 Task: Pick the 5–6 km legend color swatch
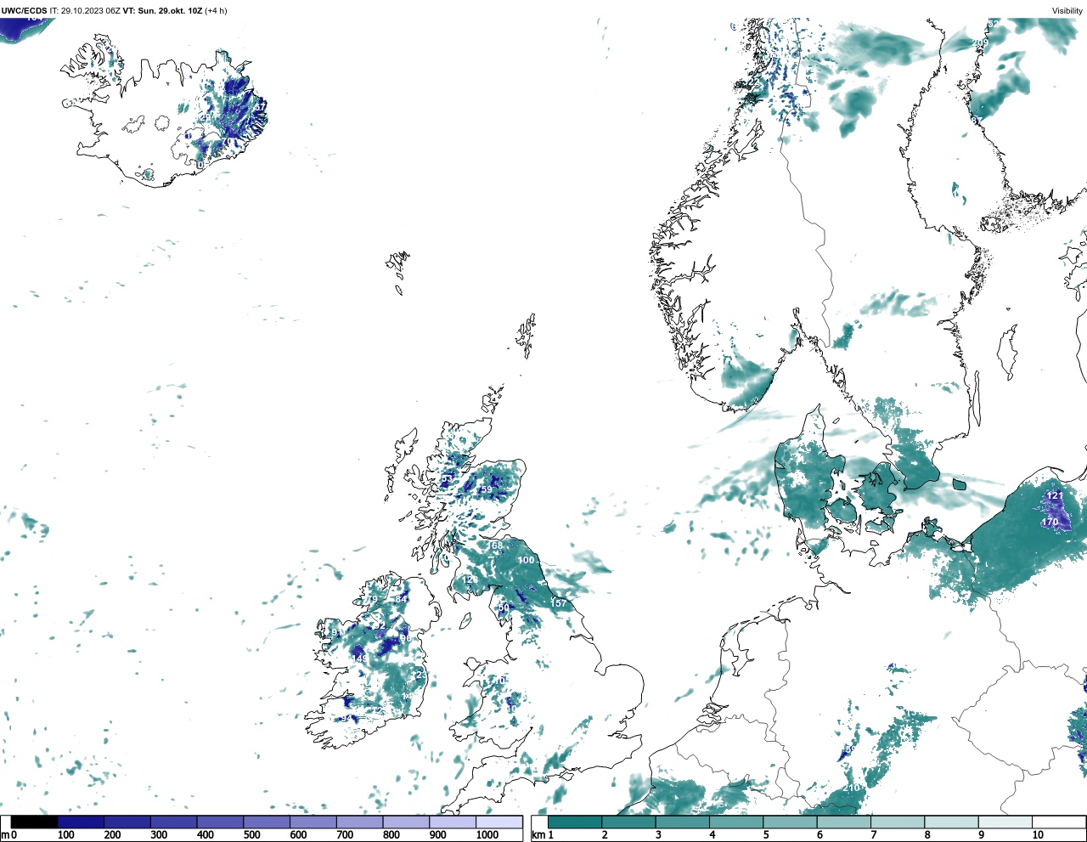coord(790,822)
